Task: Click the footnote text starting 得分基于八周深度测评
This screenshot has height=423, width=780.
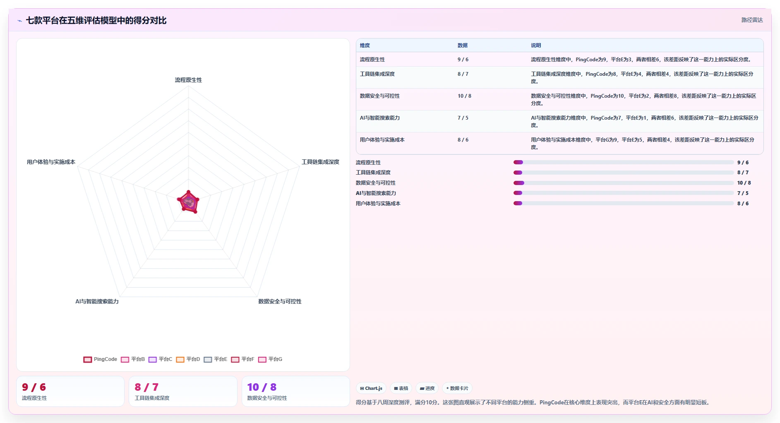Action: point(533,402)
